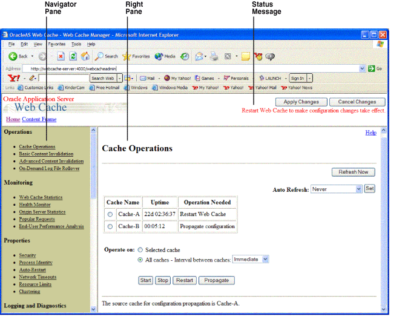The image size is (405, 325).
Task: Click the right pane scroll down arrow
Action: [x=384, y=309]
